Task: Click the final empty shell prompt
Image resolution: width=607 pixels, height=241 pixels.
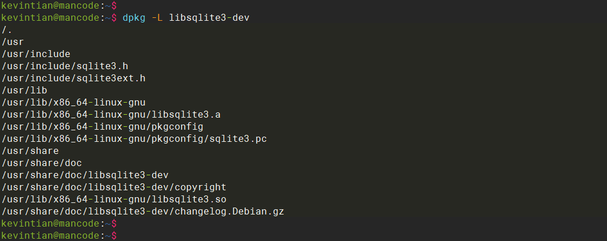Action: click(58, 235)
